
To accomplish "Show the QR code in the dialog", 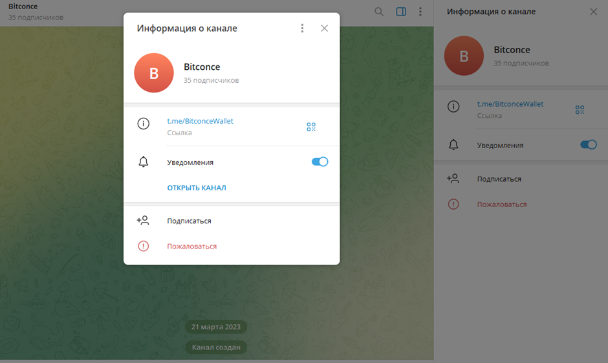I will pyautogui.click(x=311, y=127).
